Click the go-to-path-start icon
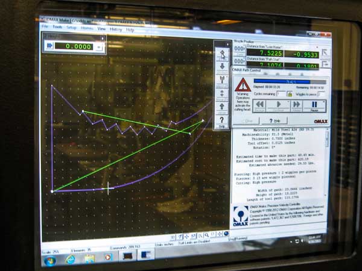 point(326,64)
